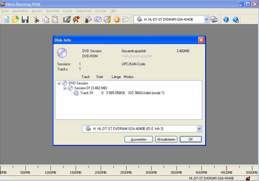
Task: Select Track 01 ISO 9660/Joliet row
Action: (x=122, y=93)
